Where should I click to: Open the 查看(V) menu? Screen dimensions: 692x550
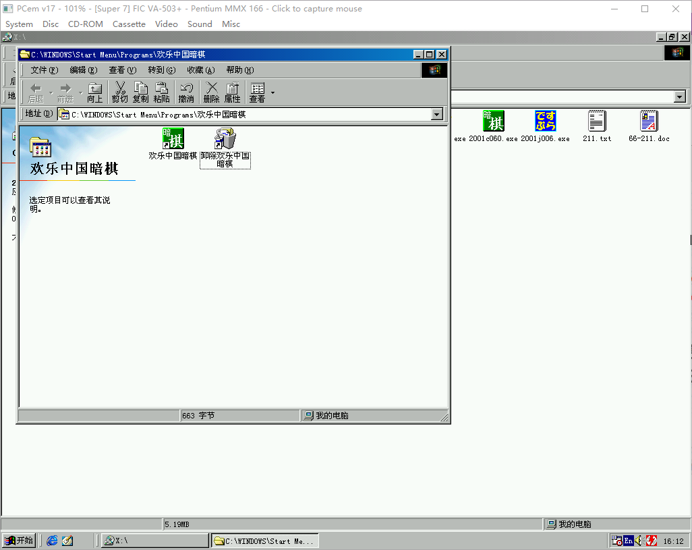tap(123, 70)
